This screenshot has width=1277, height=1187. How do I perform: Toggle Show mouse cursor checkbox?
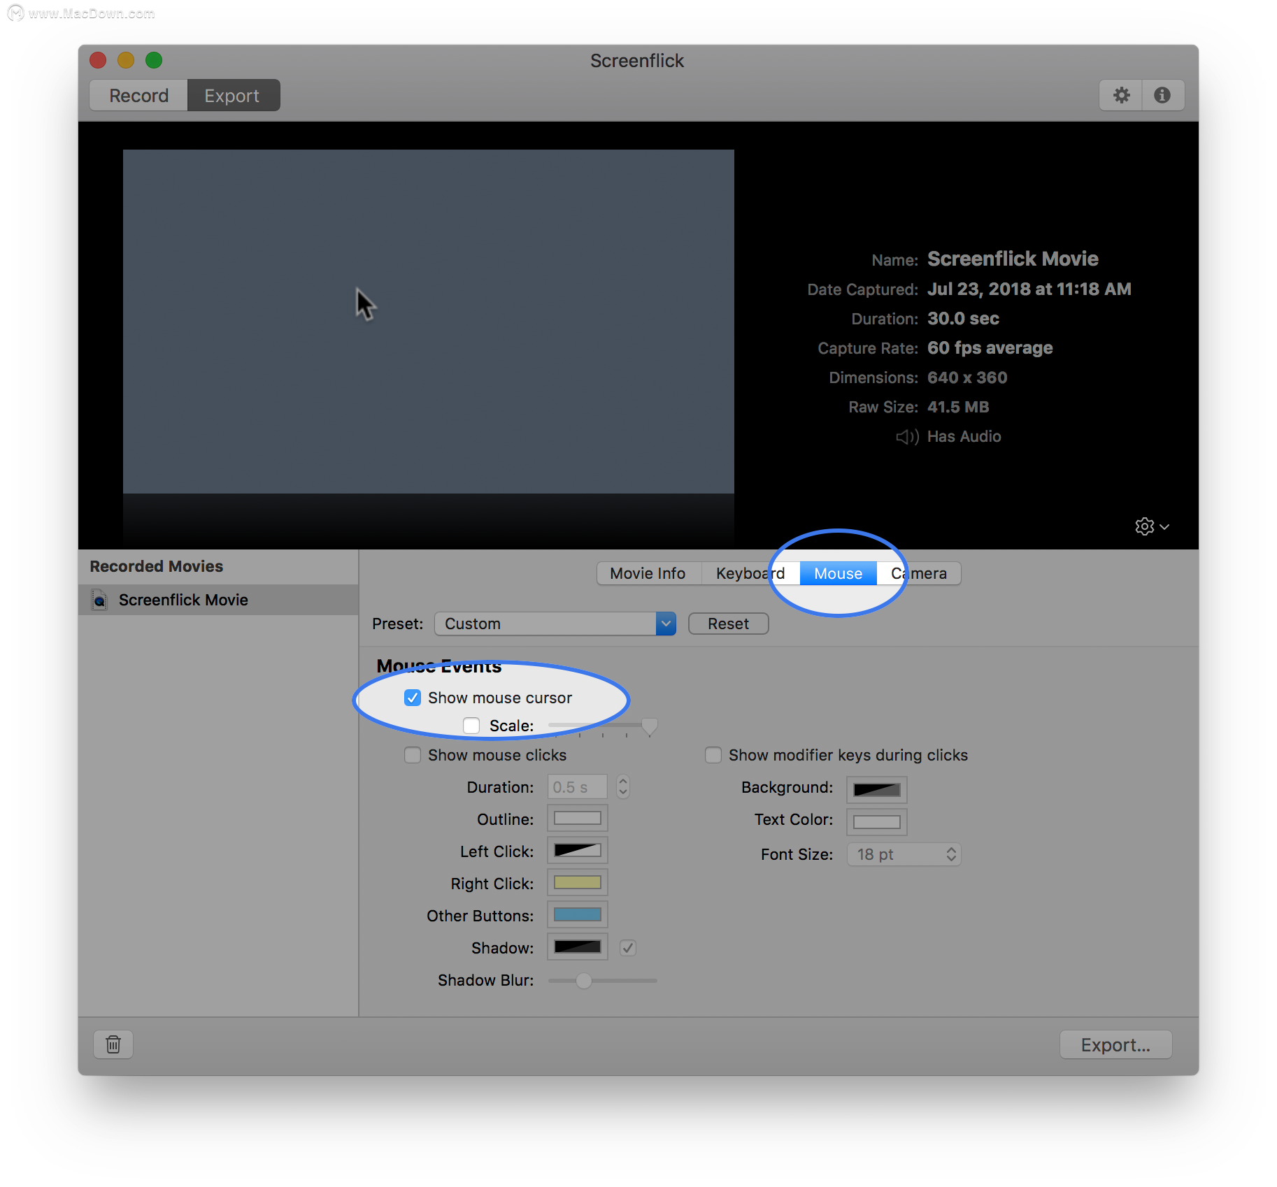tap(413, 698)
